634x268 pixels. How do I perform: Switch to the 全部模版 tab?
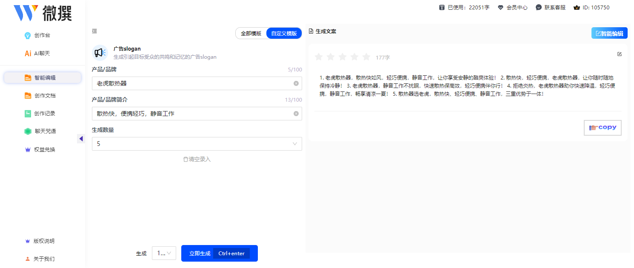[x=251, y=33]
